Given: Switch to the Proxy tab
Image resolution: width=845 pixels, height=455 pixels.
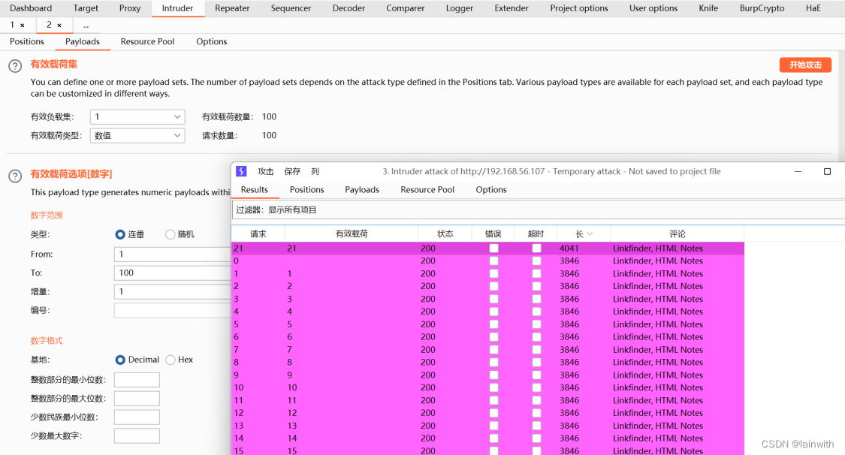Looking at the screenshot, I should point(130,8).
